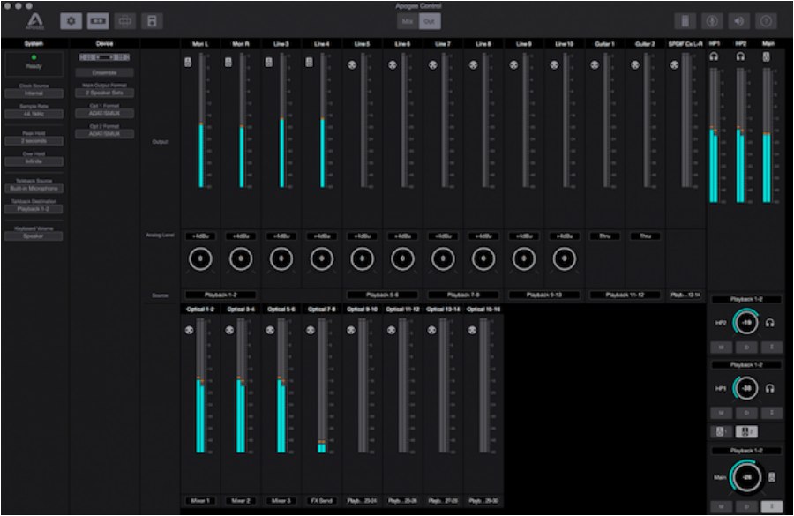Mute the HP1 output
The image size is (794, 516).
tap(721, 413)
